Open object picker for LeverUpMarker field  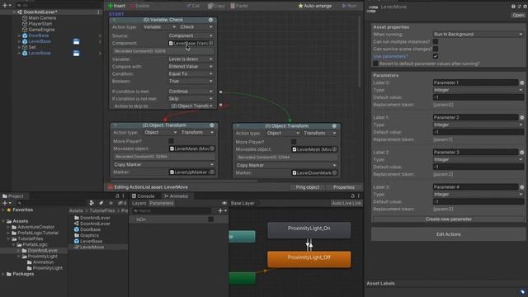coord(212,172)
